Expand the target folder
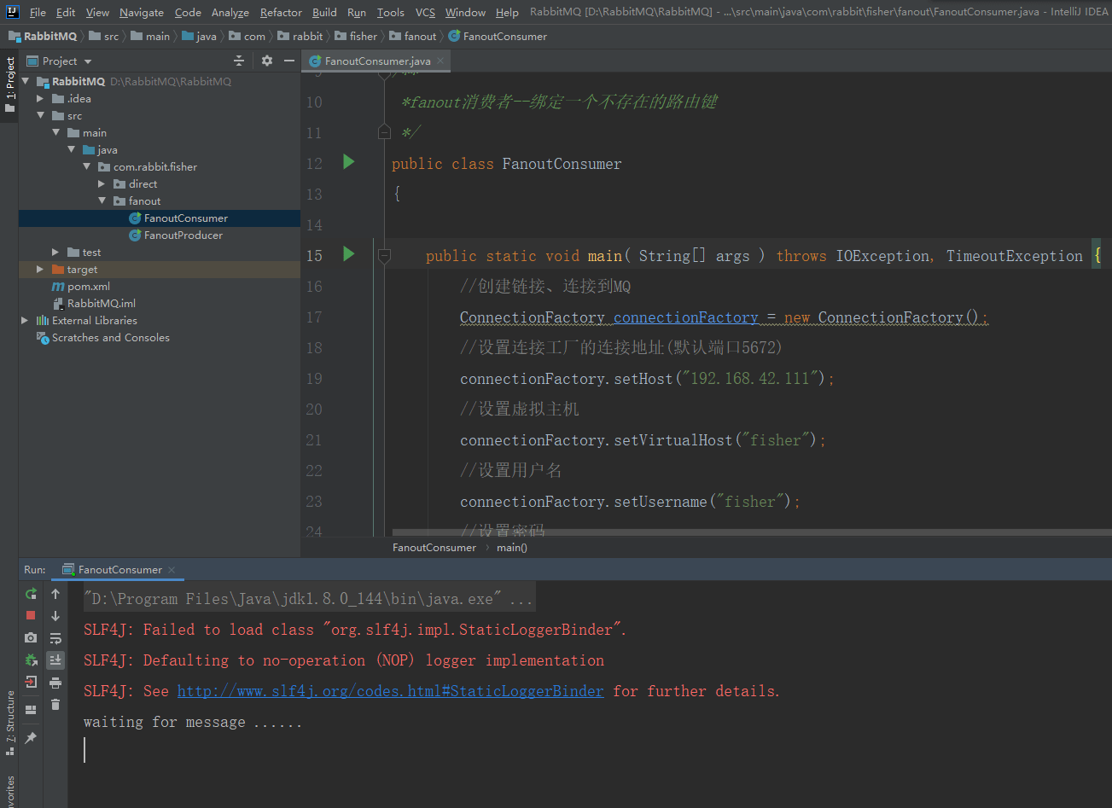Image resolution: width=1112 pixels, height=808 pixels. point(40,270)
